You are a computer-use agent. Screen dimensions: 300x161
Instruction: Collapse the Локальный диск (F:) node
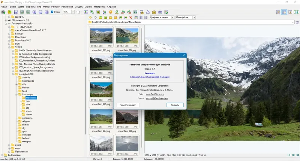(x=6, y=24)
